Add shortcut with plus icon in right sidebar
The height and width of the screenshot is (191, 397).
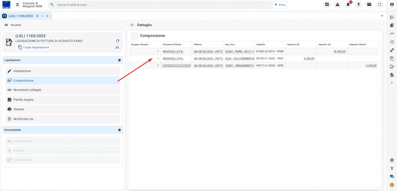tap(392, 82)
